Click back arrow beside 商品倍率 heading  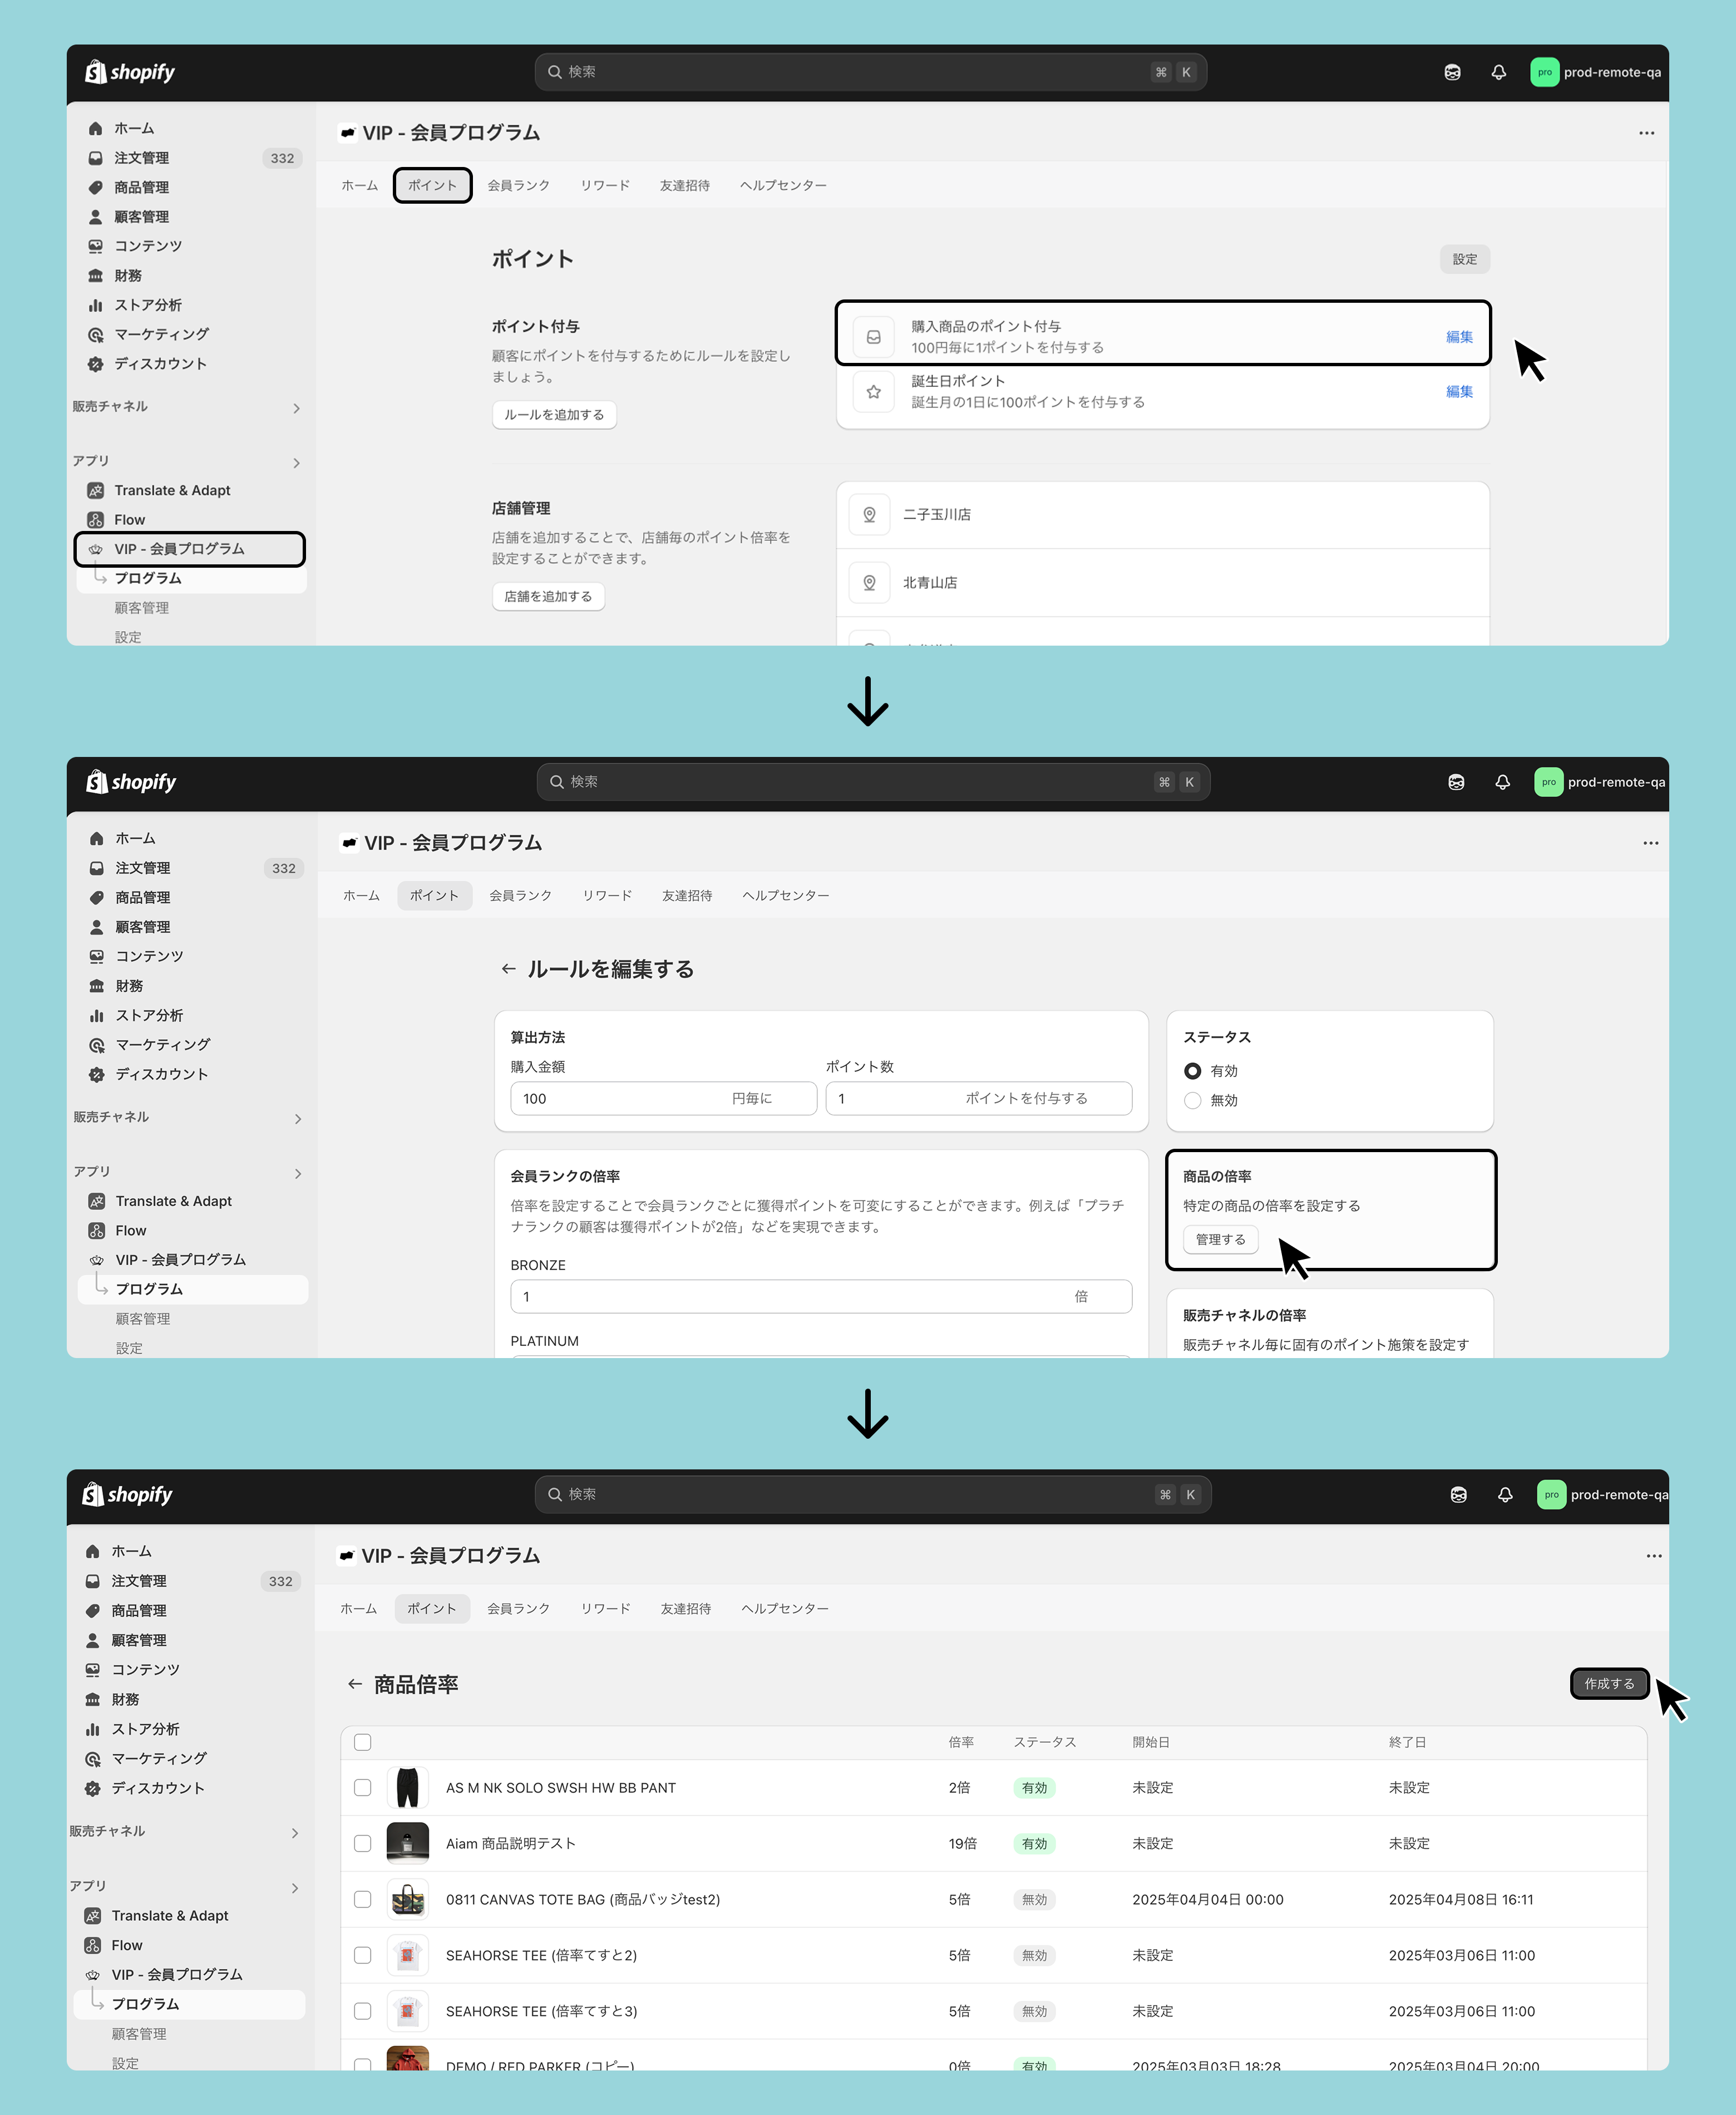(354, 1684)
